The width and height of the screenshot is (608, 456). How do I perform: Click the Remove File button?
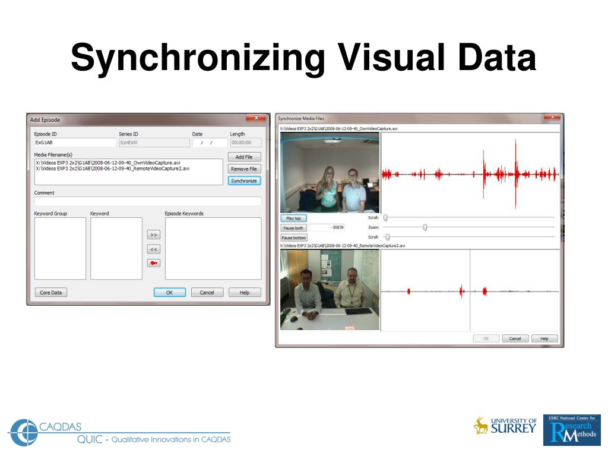[244, 169]
